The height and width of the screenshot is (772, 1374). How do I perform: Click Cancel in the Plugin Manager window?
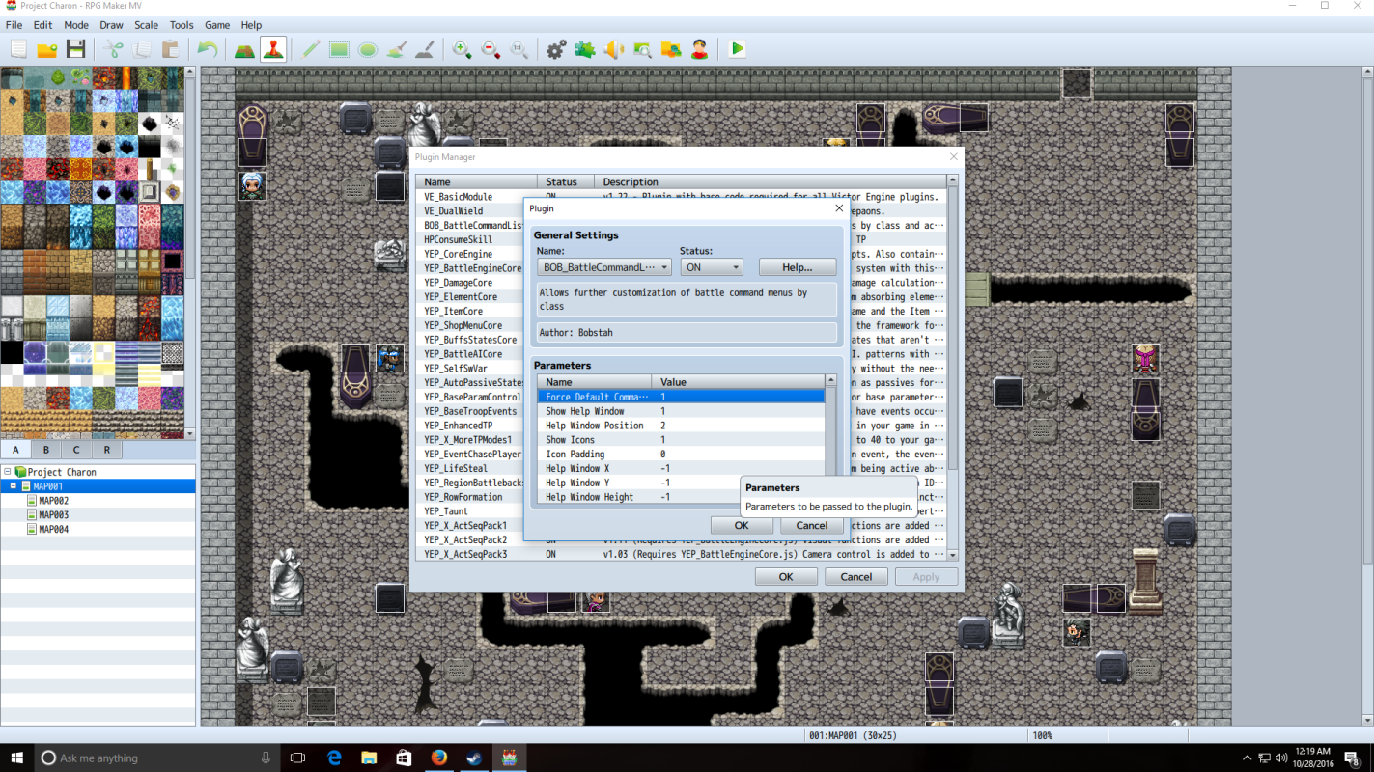pyautogui.click(x=856, y=577)
